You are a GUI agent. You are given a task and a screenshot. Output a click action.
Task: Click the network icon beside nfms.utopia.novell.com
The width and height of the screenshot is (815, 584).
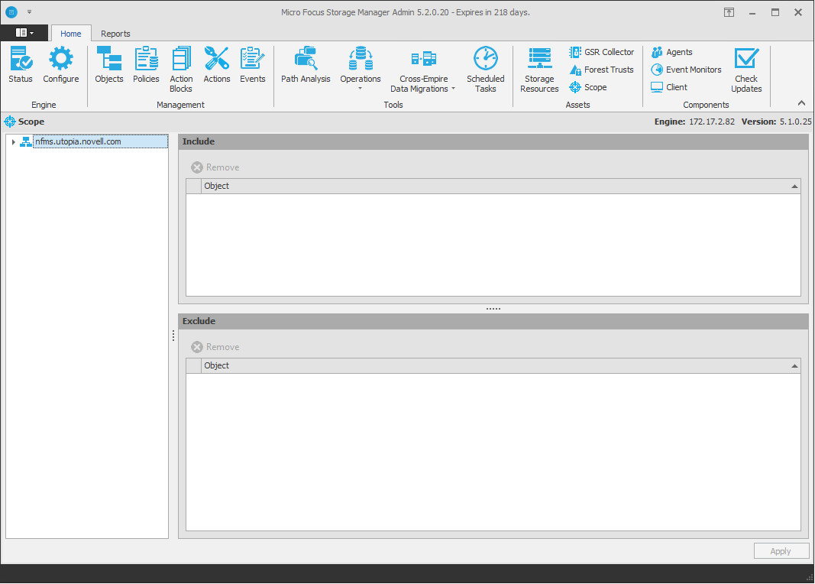(25, 141)
